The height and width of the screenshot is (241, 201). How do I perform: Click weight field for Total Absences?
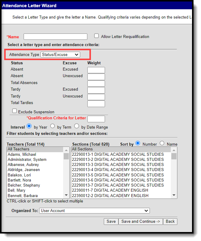pos(96,83)
